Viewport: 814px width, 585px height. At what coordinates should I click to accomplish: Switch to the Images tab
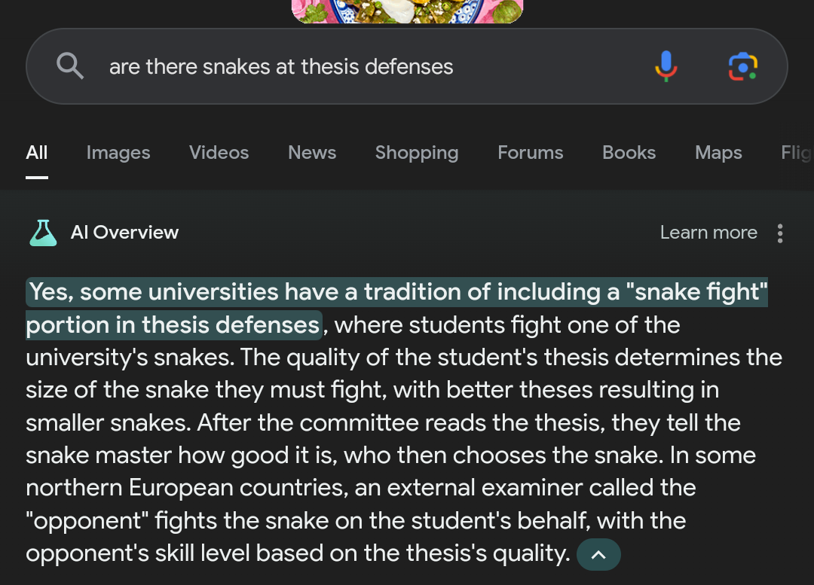pyautogui.click(x=118, y=153)
